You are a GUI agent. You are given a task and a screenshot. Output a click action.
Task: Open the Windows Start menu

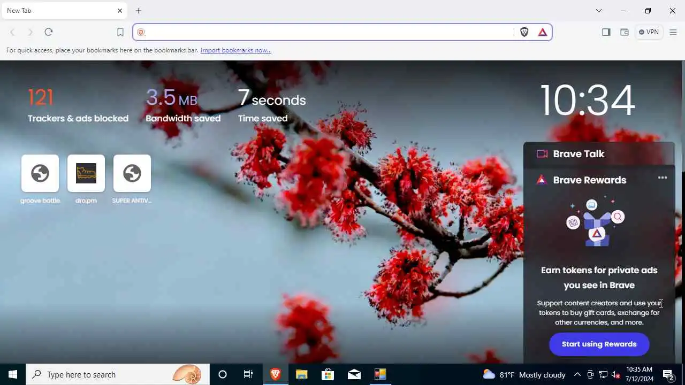click(x=13, y=374)
